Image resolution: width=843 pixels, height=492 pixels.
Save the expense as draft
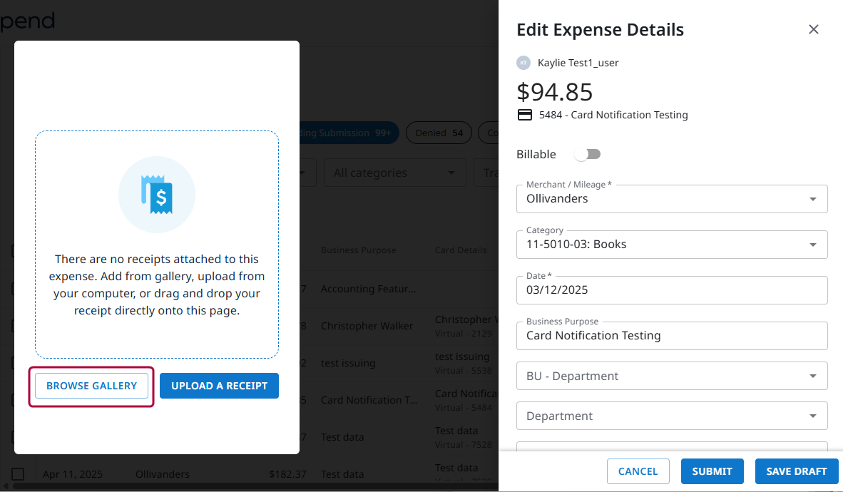pos(796,471)
